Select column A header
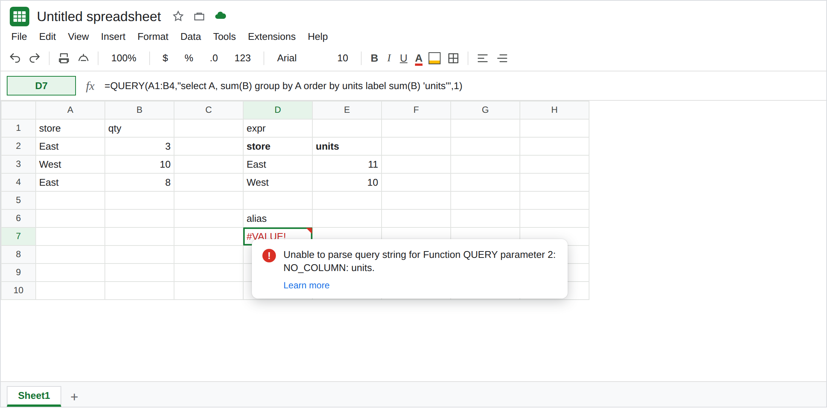This screenshot has width=827, height=409. pos(70,110)
